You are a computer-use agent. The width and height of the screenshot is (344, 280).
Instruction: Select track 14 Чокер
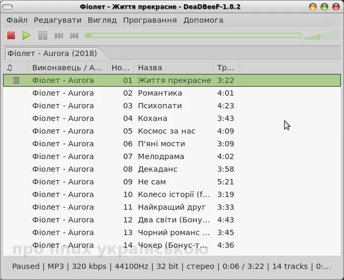172,245
